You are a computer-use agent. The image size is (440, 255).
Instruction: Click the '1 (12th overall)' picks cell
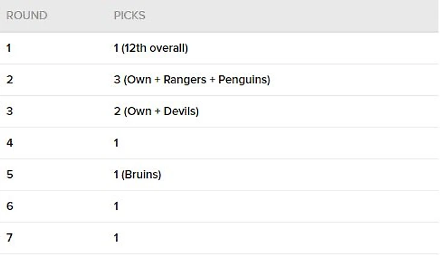pyautogui.click(x=151, y=48)
